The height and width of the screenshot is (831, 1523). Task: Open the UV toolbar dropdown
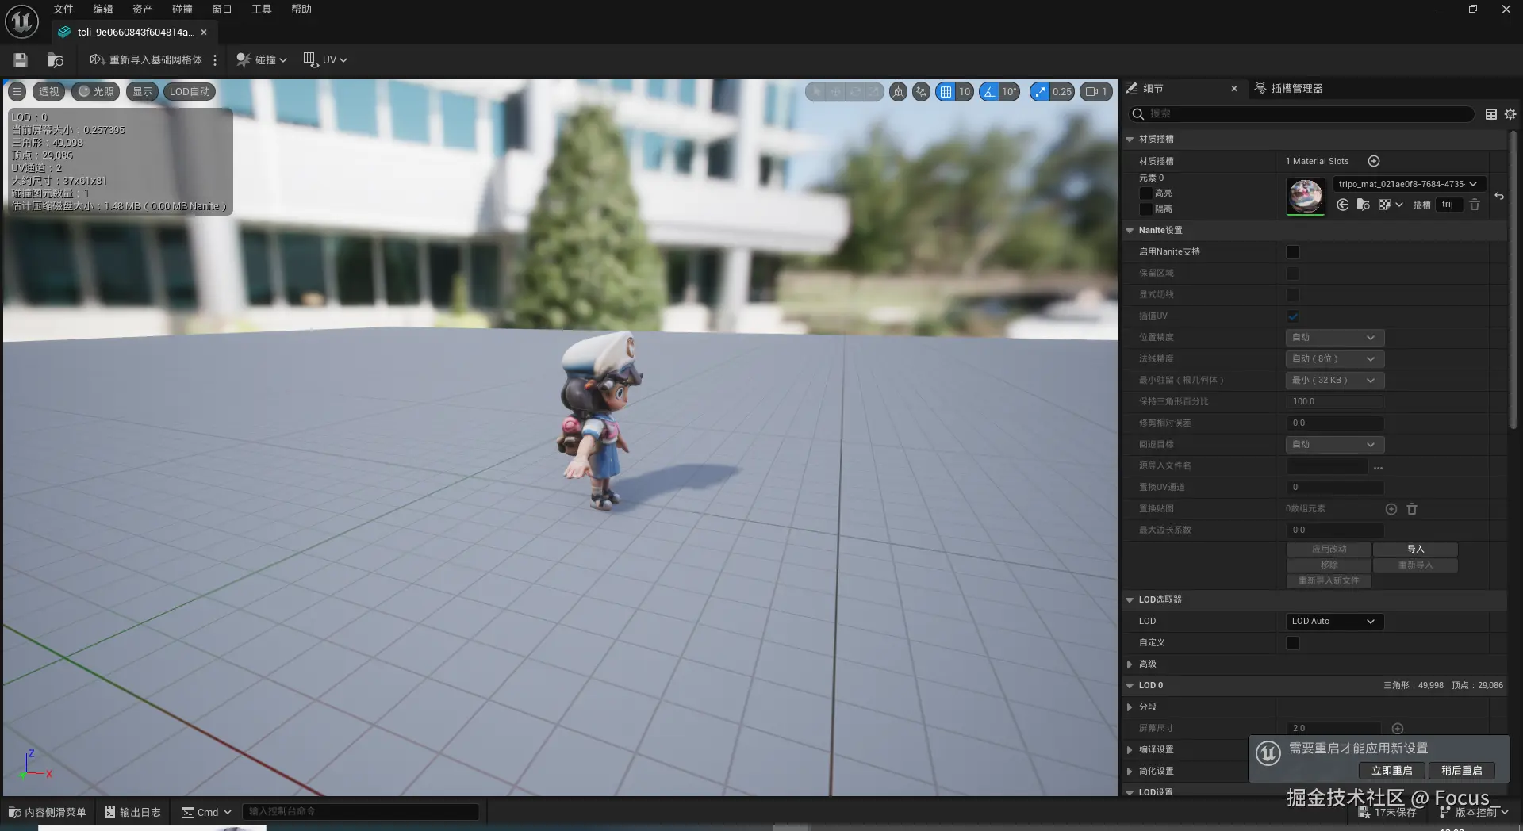(x=325, y=60)
